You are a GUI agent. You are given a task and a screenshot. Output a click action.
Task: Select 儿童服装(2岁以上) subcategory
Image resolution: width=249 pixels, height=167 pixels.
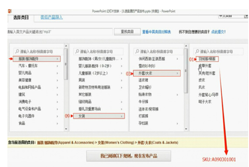pyautogui.click(x=93, y=73)
